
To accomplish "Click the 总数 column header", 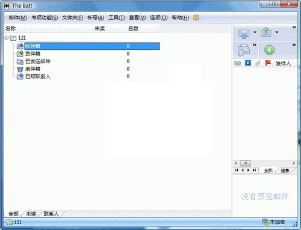I will point(133,28).
